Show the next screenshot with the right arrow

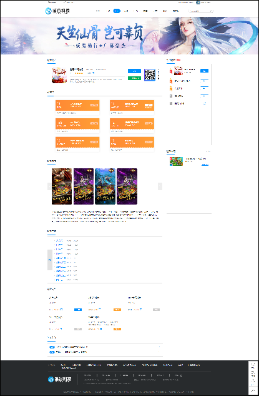160,186
